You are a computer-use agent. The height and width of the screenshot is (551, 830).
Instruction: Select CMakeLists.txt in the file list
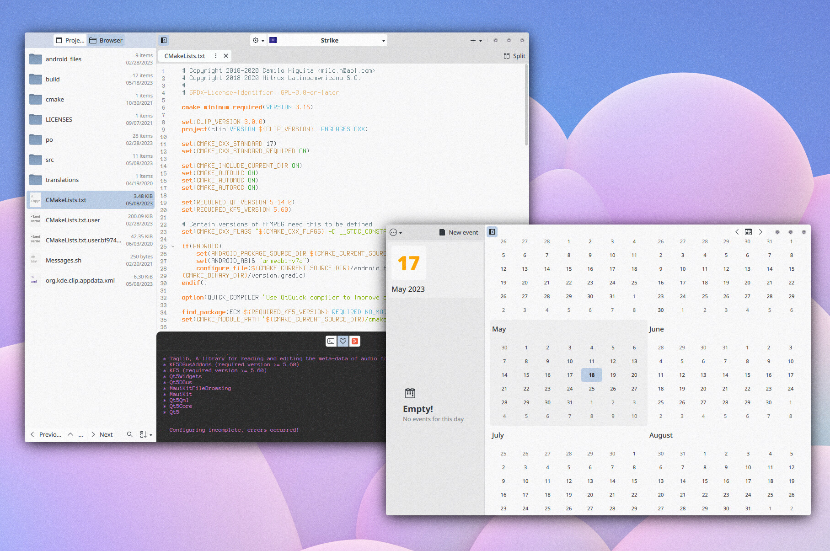click(91, 200)
